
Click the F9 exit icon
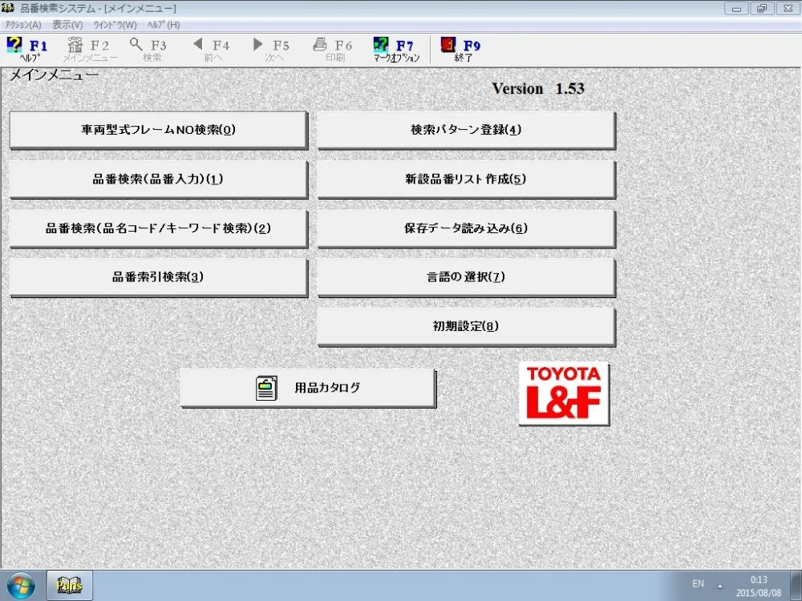448,45
